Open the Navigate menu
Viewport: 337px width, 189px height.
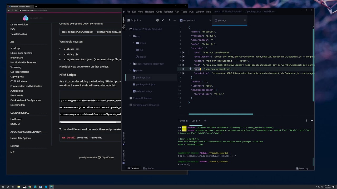point(150,12)
